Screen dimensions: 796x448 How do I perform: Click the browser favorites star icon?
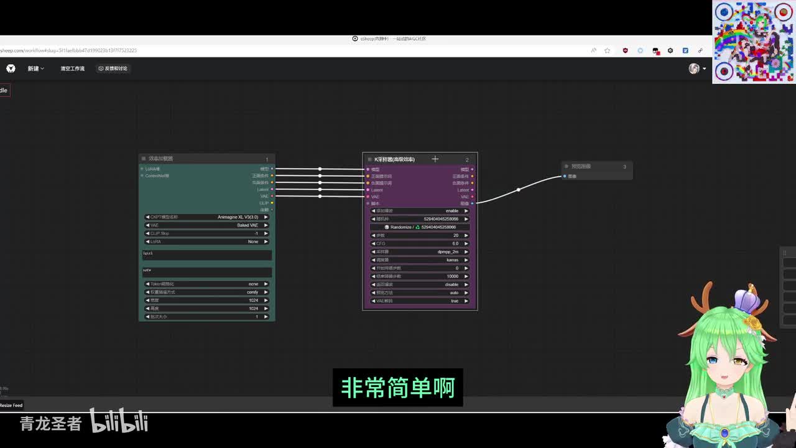(x=608, y=50)
